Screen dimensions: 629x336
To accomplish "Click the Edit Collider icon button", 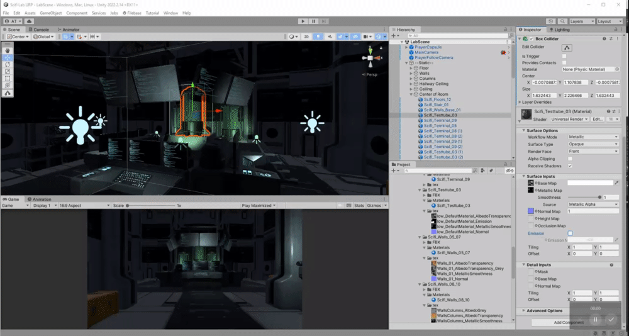I will (x=567, y=48).
